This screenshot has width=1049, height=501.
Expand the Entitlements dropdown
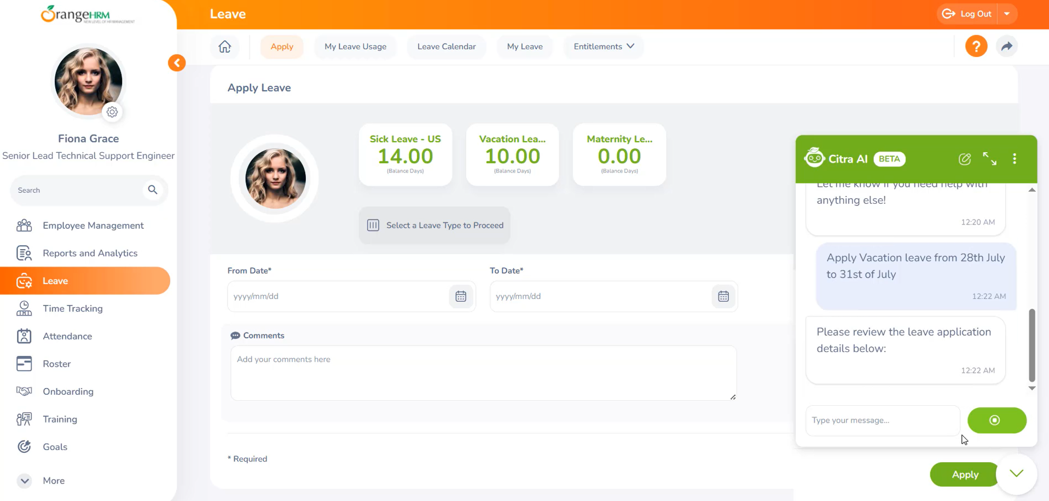pyautogui.click(x=604, y=47)
